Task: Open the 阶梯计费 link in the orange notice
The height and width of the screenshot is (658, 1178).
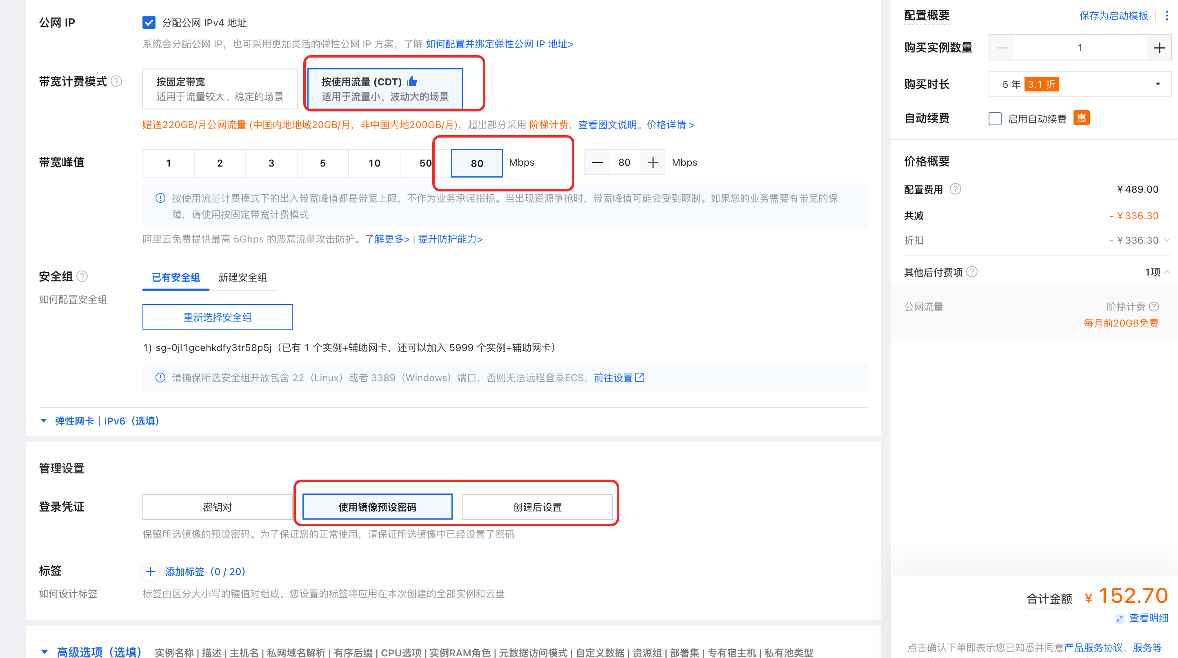Action: click(548, 125)
